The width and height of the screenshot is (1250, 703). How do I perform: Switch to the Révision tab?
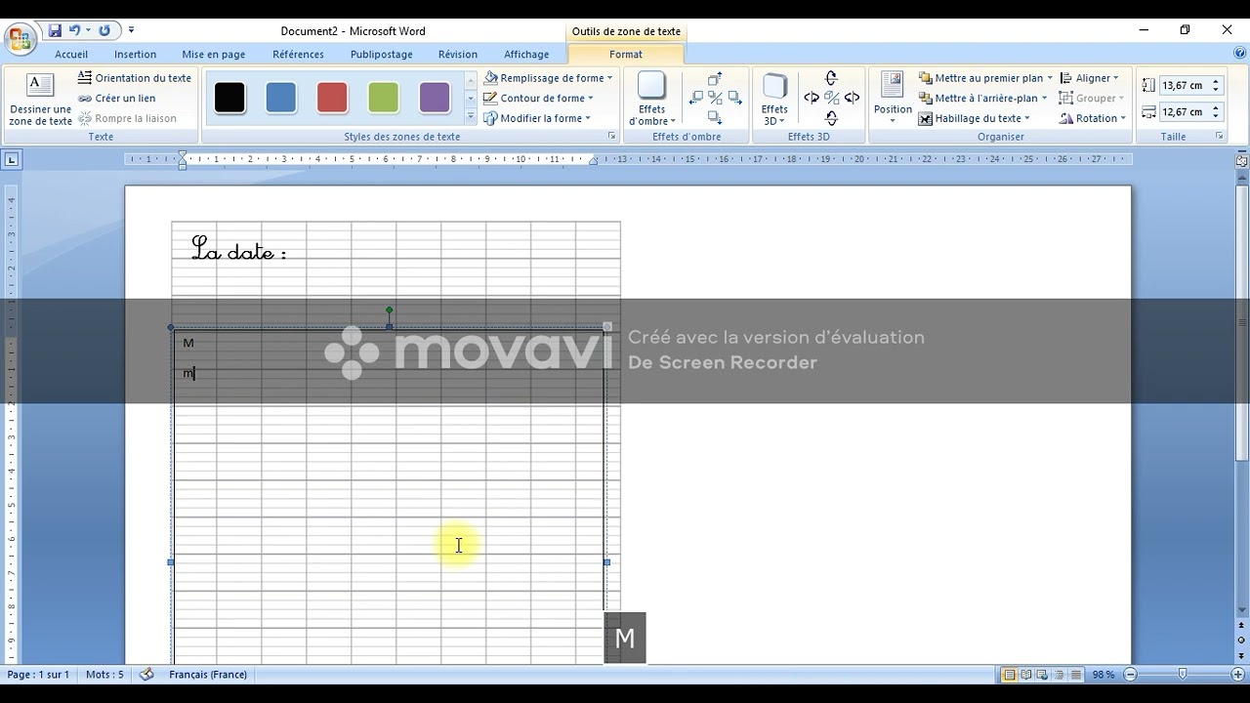pos(457,55)
